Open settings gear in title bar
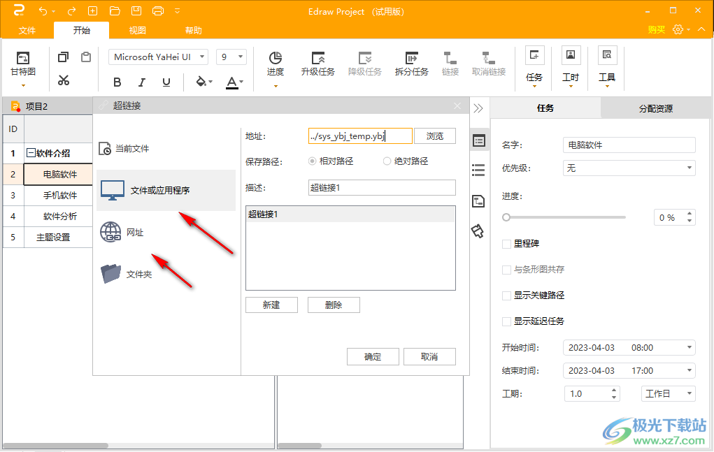This screenshot has height=452, width=714. [x=678, y=29]
